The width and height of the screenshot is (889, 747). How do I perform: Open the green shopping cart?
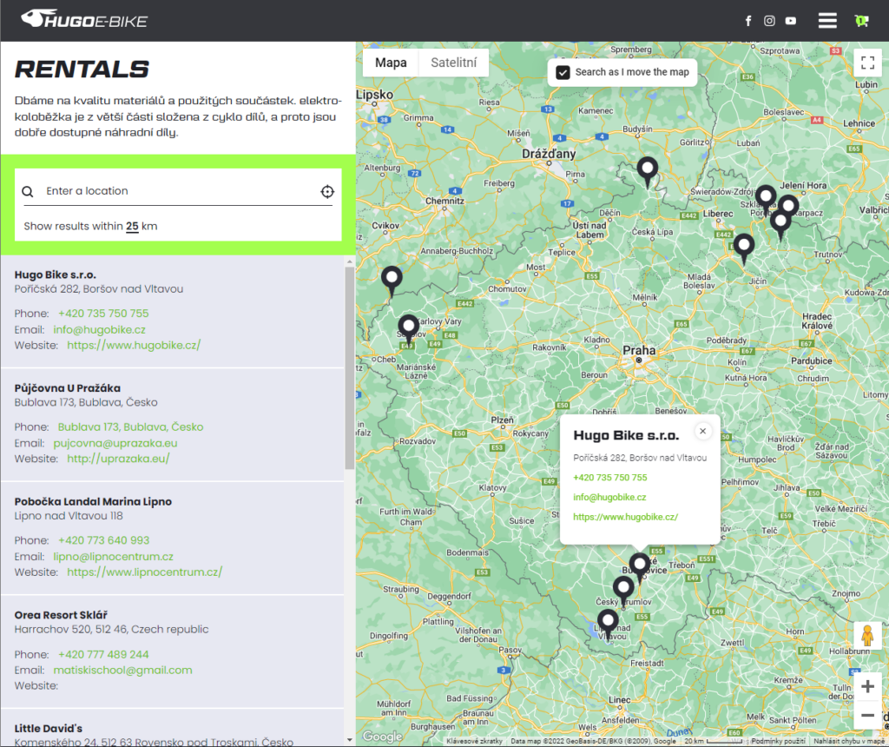tap(861, 21)
